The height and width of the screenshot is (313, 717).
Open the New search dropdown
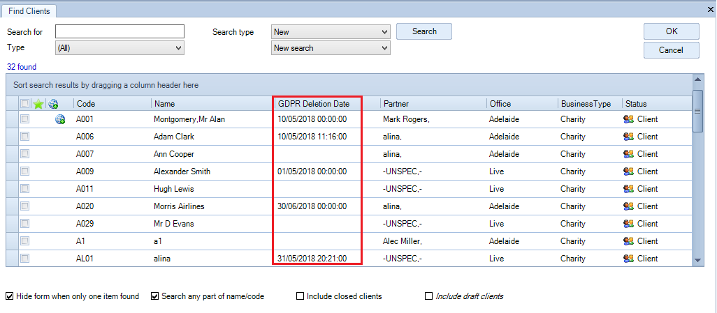[331, 48]
